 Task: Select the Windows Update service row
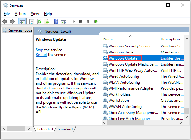[x=143, y=58]
